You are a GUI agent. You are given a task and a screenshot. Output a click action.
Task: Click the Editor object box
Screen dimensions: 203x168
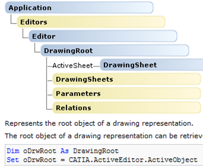point(103,36)
